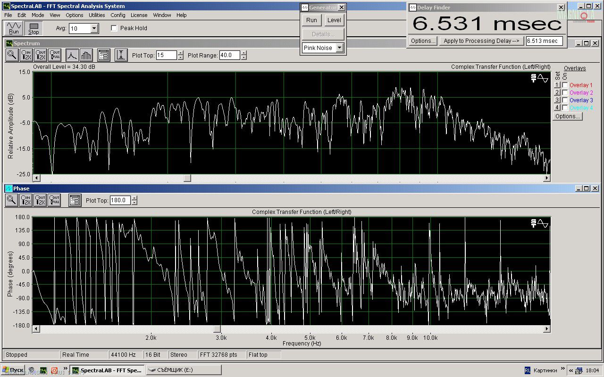This screenshot has width=604, height=377.
Task: Increase Phase Plot Top value with up arrow
Action: tap(134, 198)
